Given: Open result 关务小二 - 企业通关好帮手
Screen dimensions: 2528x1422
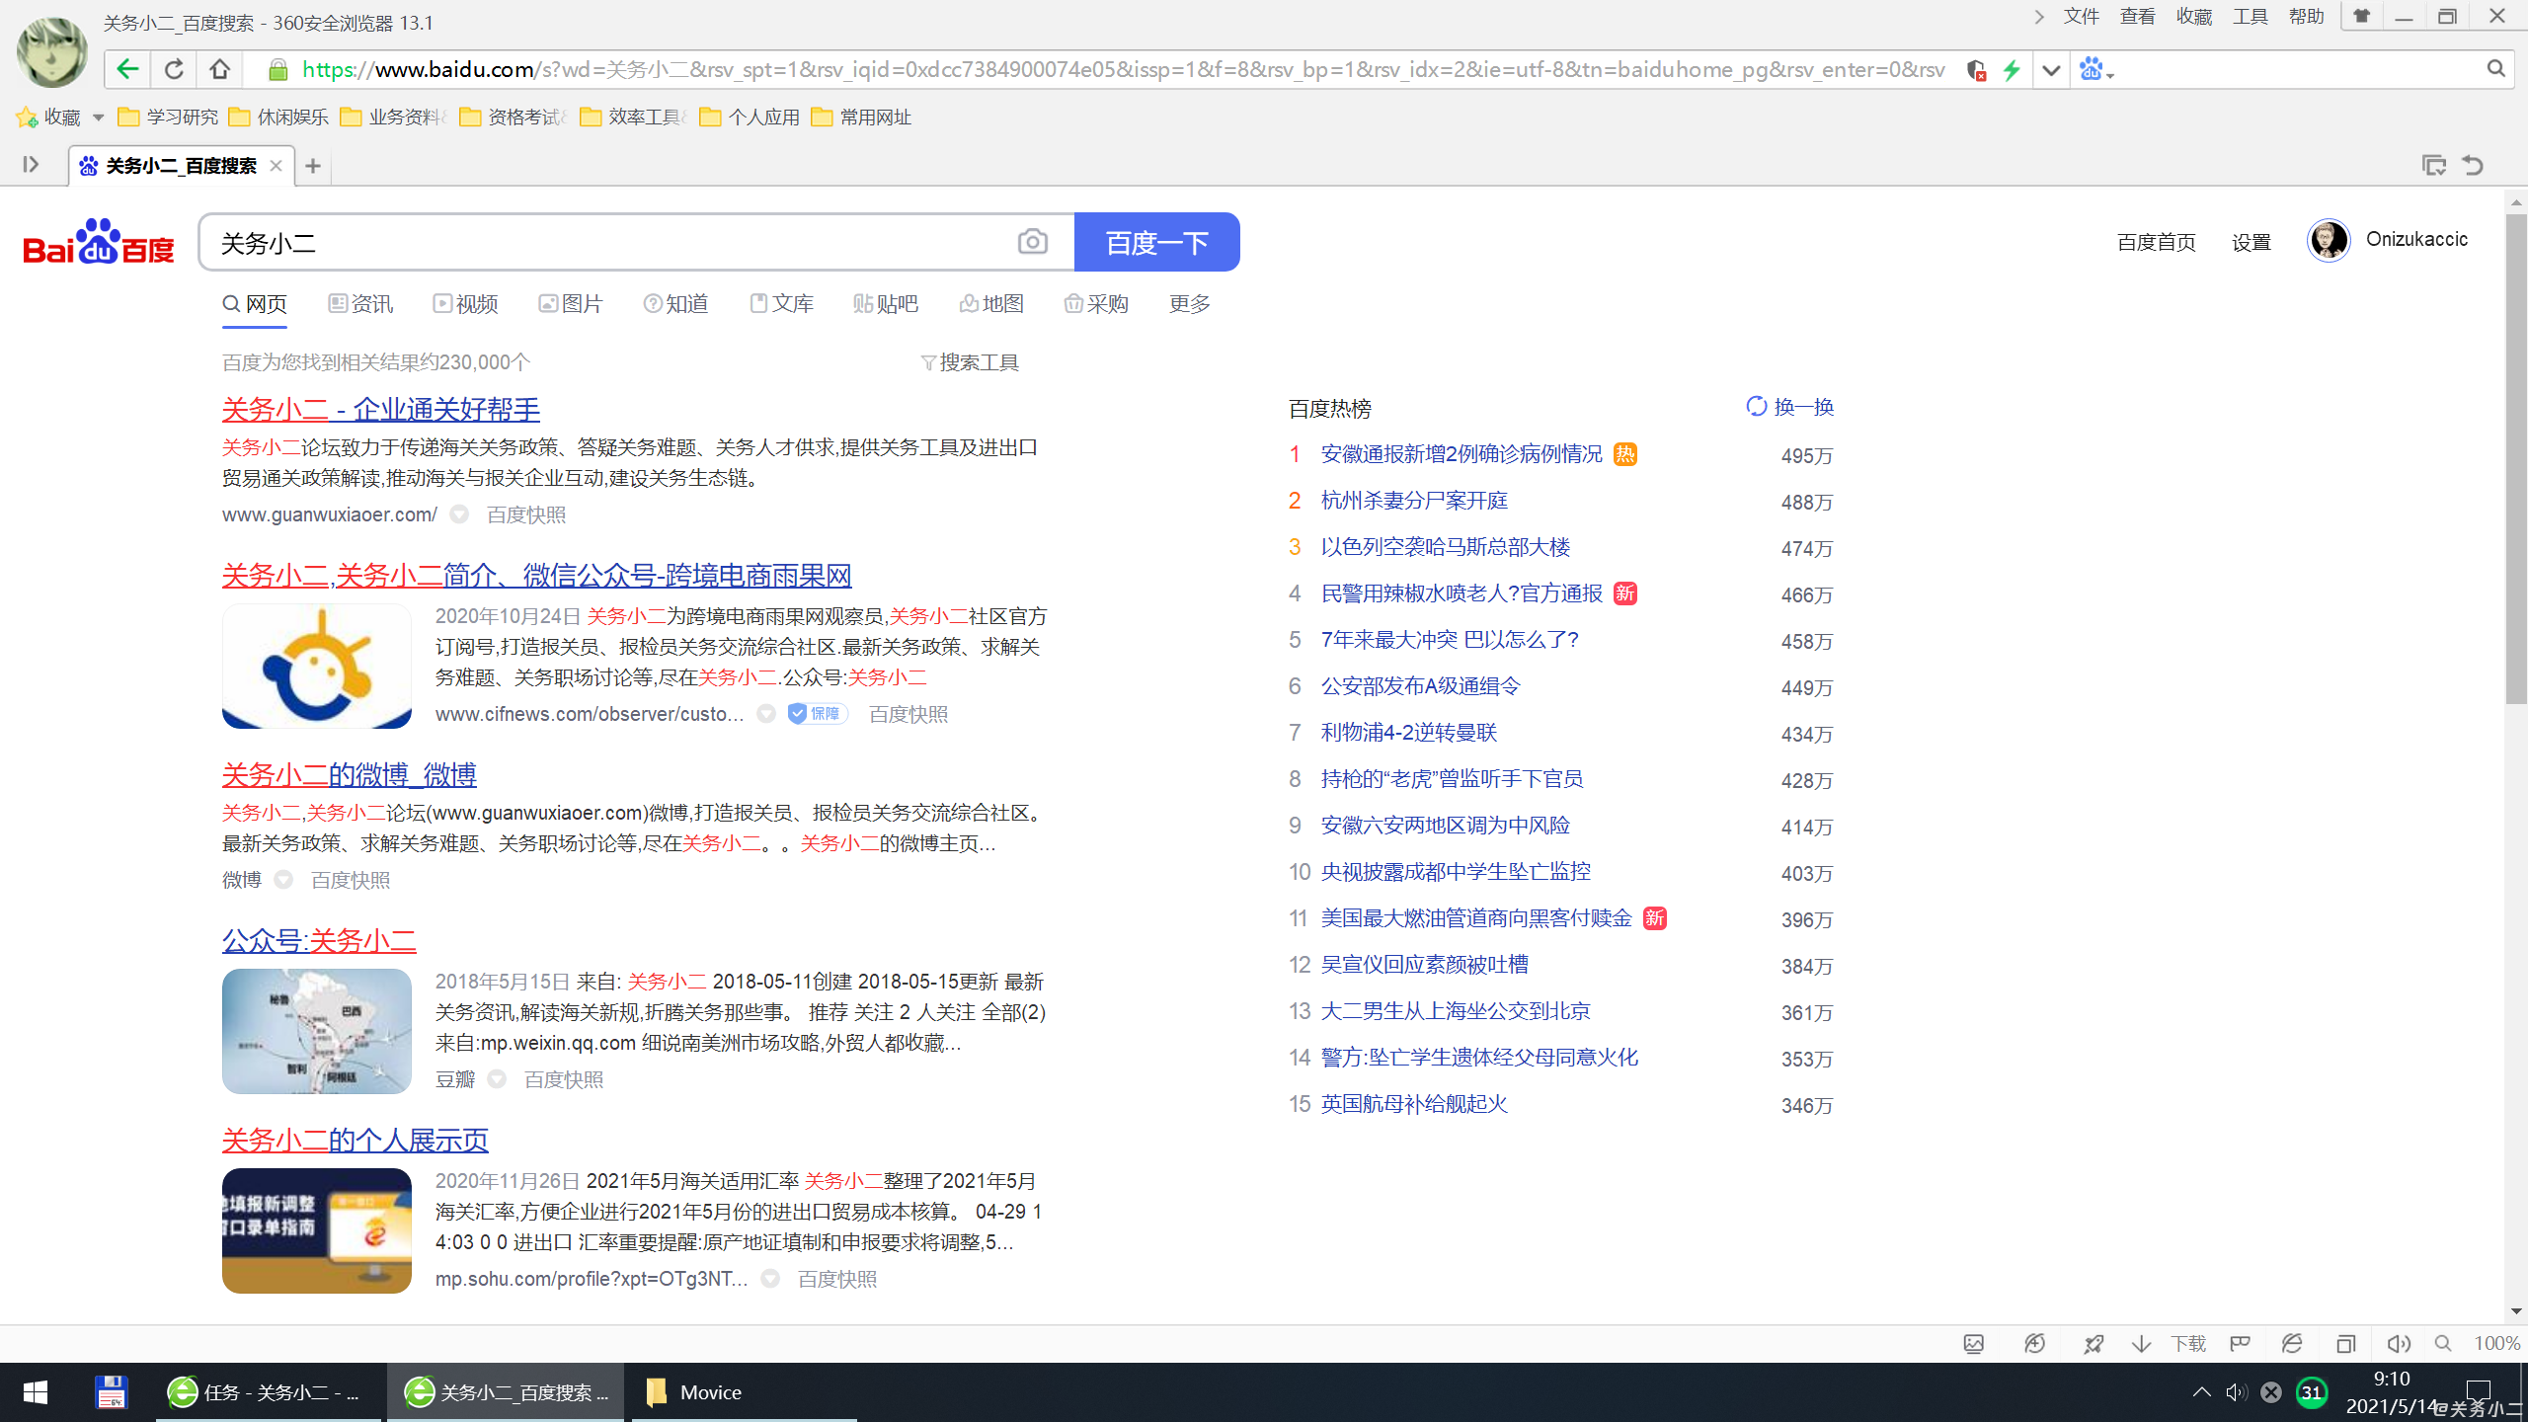Looking at the screenshot, I should (381, 410).
